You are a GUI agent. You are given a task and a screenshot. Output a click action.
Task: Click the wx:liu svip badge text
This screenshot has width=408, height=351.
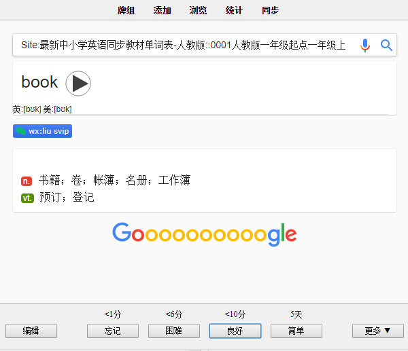point(49,131)
